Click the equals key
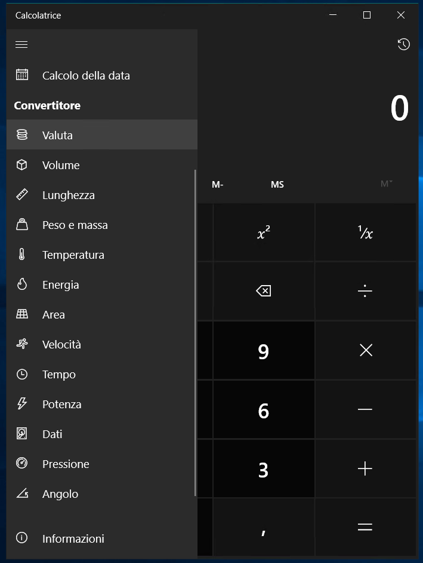Image resolution: width=423 pixels, height=563 pixels. pos(365,527)
